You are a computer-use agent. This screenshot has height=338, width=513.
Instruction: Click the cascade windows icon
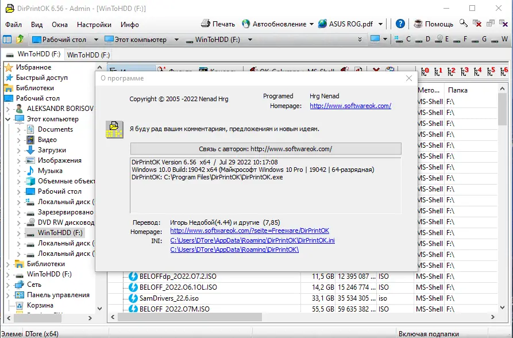tap(491, 23)
